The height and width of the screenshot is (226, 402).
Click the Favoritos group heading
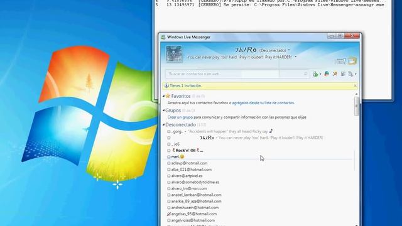181,96
